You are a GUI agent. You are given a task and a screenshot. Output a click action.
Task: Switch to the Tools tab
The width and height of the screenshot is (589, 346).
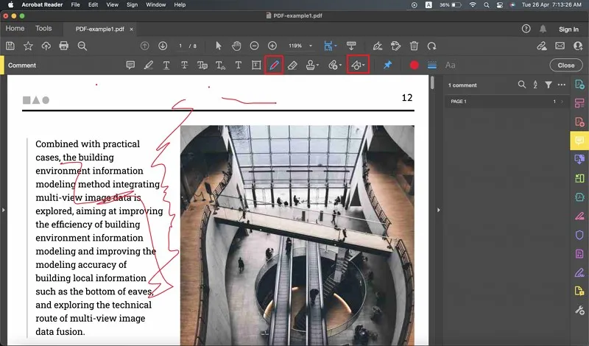tap(43, 29)
